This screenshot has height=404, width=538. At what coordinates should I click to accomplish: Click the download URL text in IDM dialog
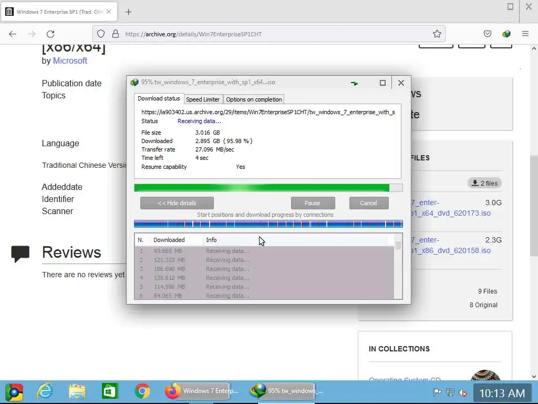tap(268, 112)
